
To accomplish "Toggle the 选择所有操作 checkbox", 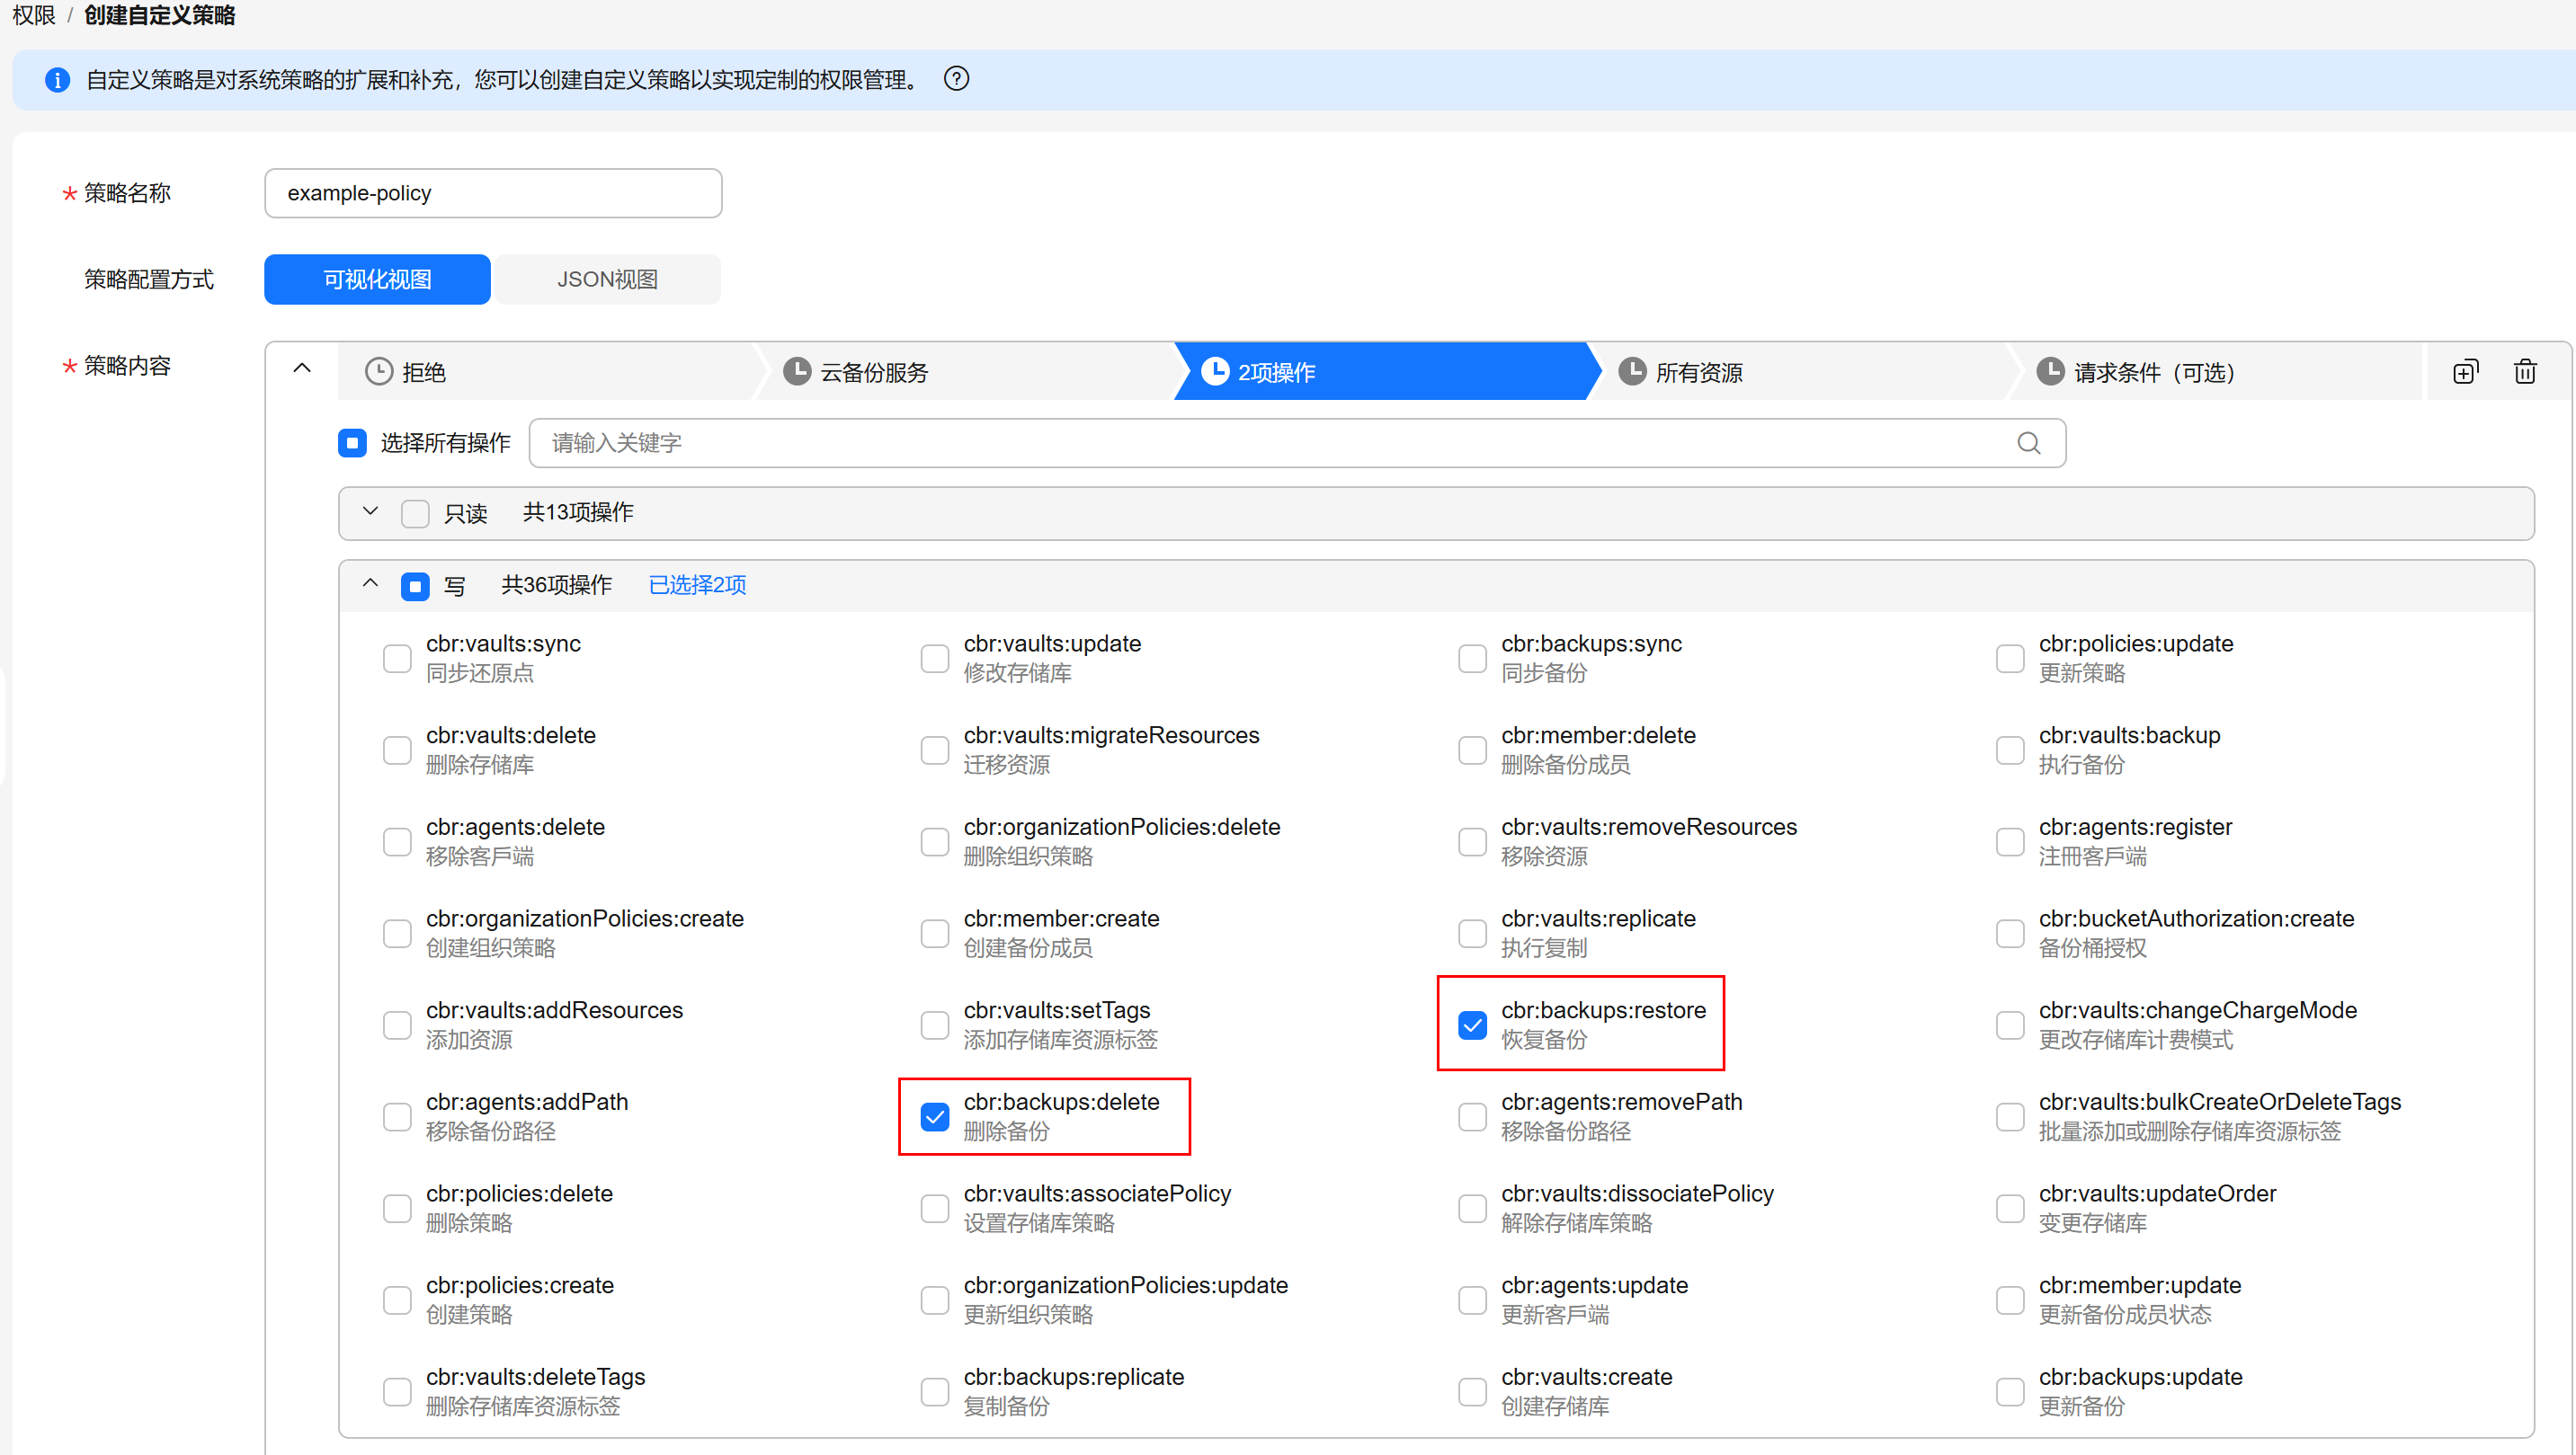I will point(352,443).
